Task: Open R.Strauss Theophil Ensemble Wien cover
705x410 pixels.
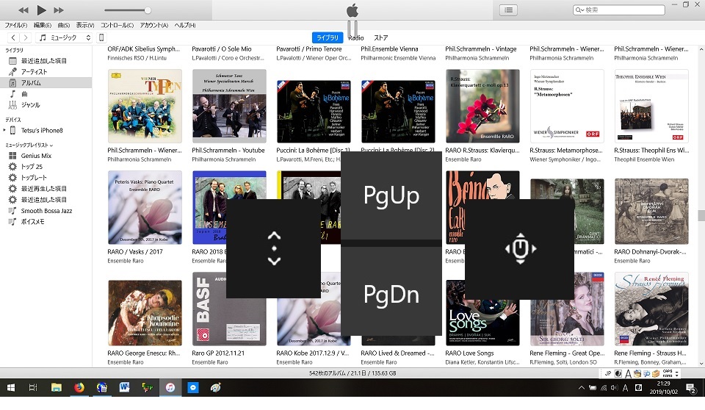Action: [651, 107]
